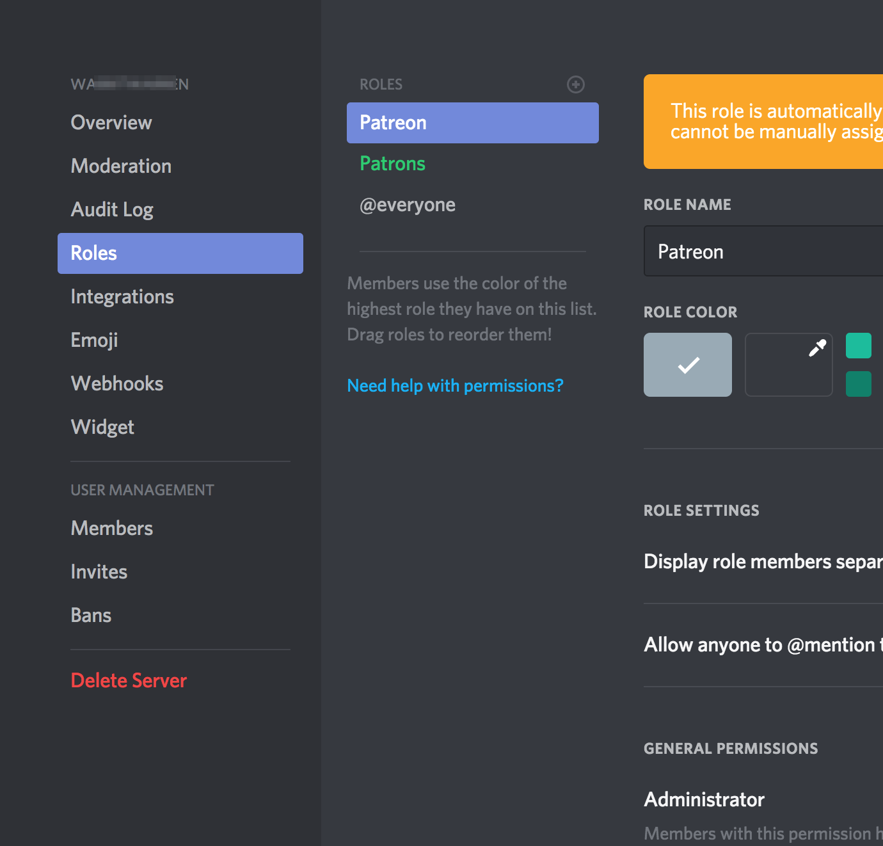The image size is (883, 846).
Task: Go to the Webhooks page
Action: tap(117, 384)
